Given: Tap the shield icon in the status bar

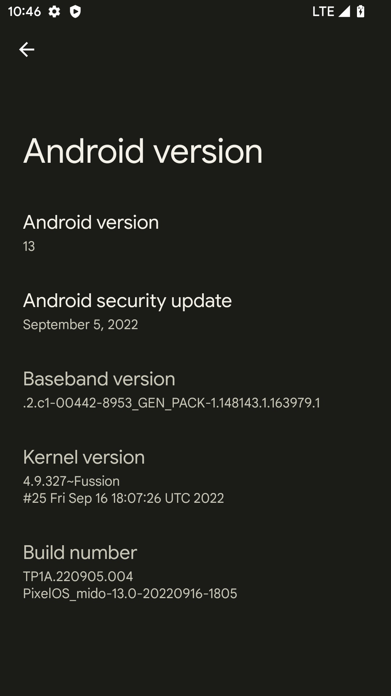Looking at the screenshot, I should 75,12.
